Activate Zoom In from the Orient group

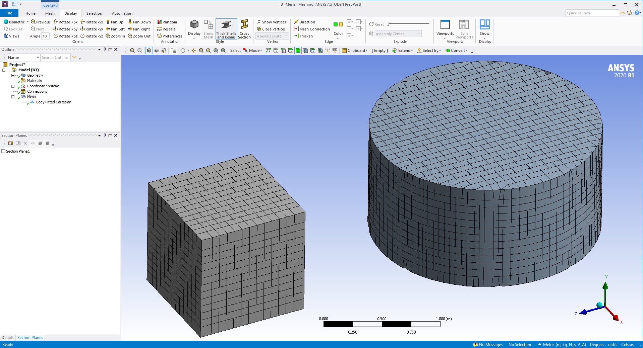point(115,36)
